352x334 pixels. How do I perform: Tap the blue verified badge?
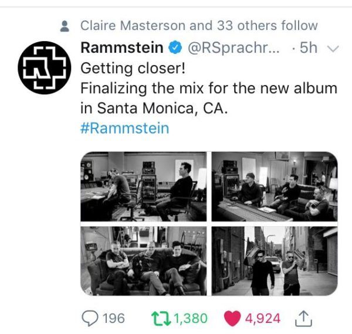coord(175,47)
